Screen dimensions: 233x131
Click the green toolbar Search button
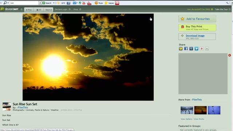(47, 3)
